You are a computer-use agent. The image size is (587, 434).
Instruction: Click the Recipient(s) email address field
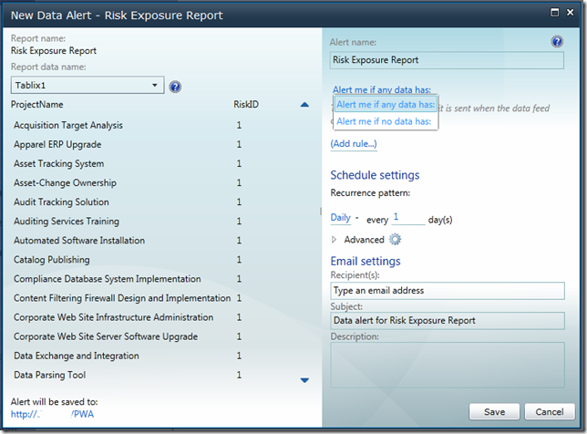447,291
